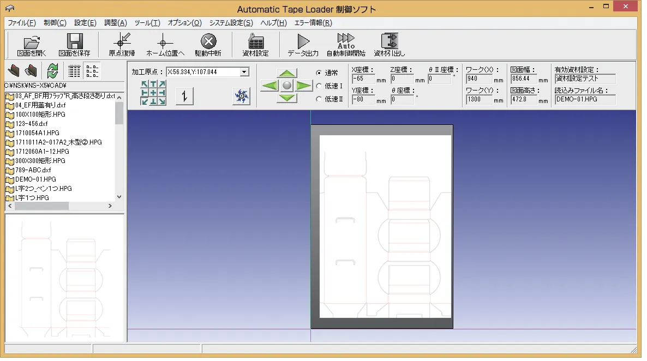
Task: Click the green up jog arrow
Action: (x=286, y=73)
